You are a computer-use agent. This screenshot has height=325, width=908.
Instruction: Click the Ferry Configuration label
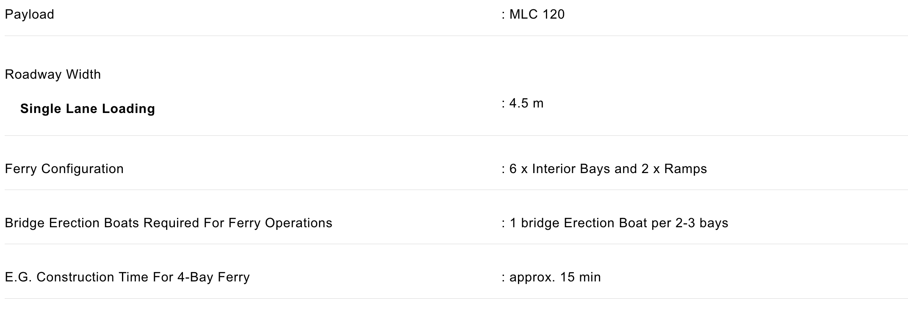click(x=64, y=169)
